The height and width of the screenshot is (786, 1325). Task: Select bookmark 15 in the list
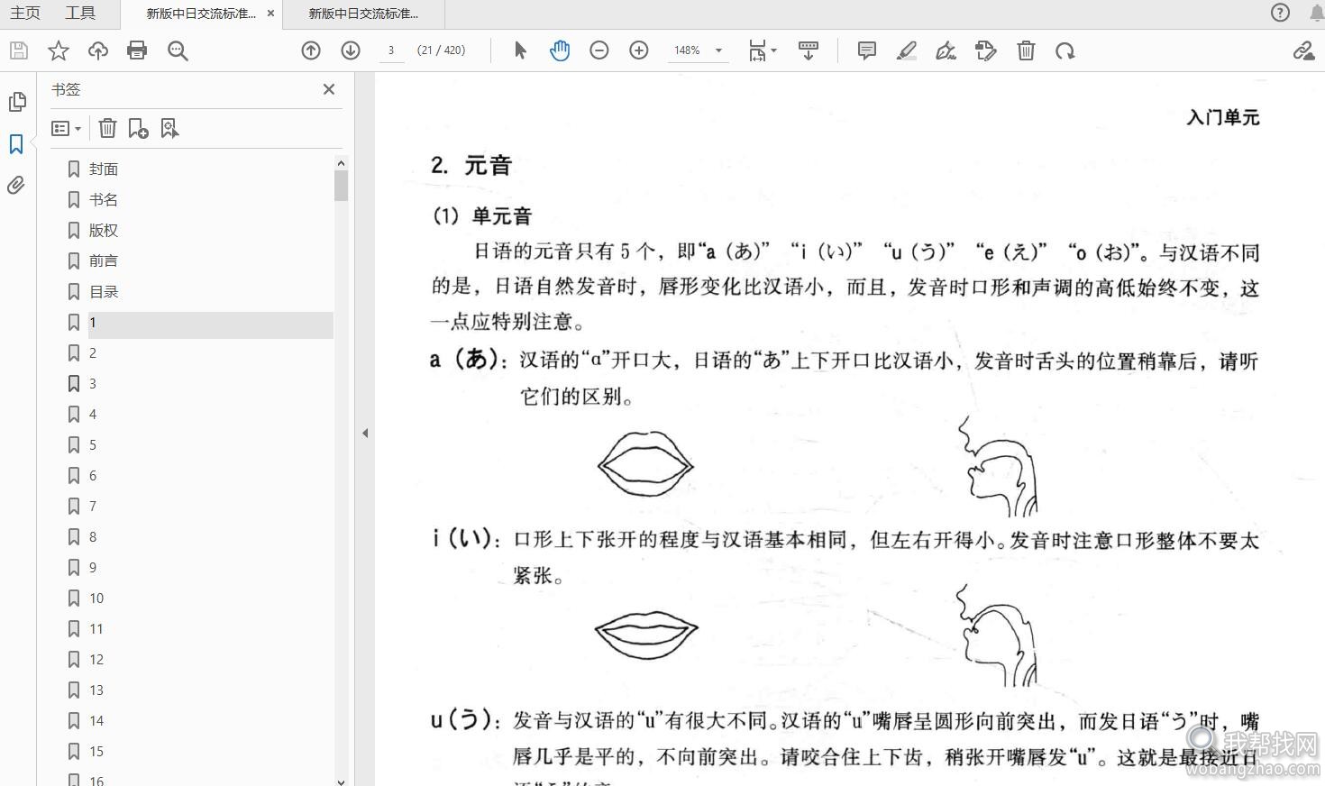[x=96, y=752]
